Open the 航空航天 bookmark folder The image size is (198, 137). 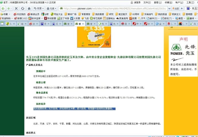point(121,14)
